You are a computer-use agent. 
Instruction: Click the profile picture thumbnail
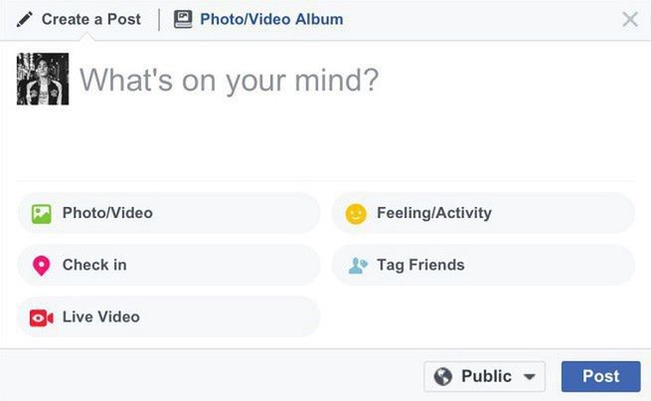pos(43,79)
